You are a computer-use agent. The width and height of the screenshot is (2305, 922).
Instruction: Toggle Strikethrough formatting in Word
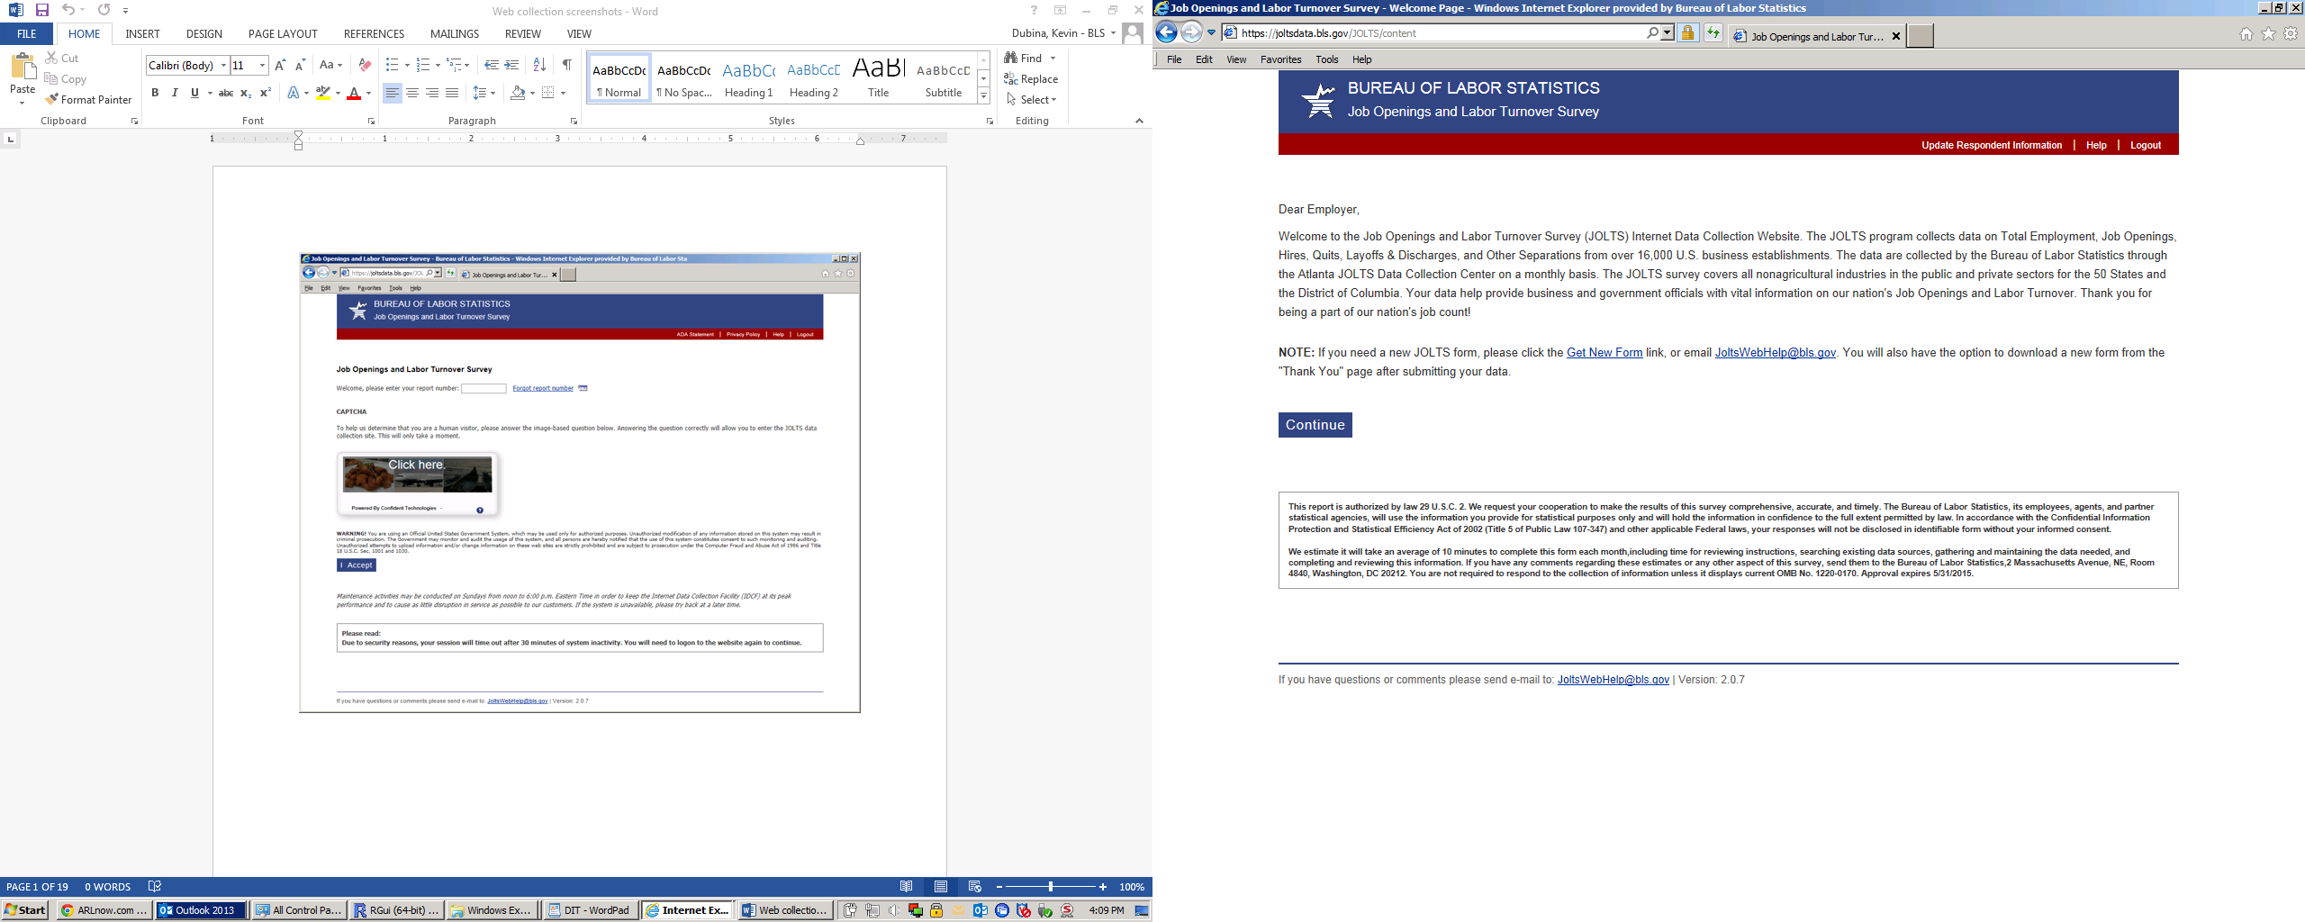coord(226,93)
